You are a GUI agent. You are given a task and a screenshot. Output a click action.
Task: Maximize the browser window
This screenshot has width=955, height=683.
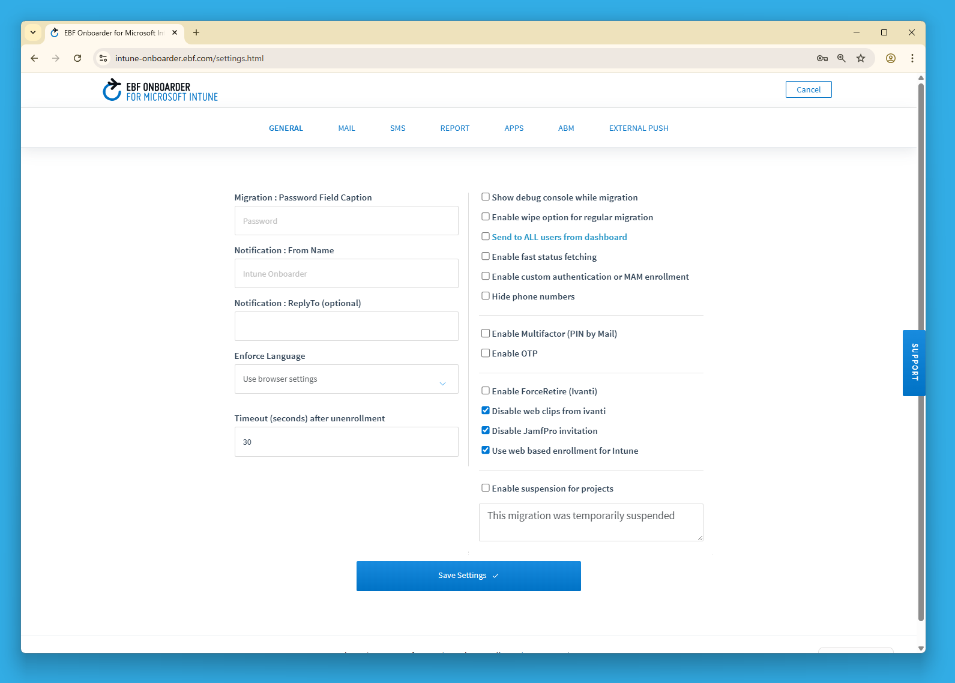tap(884, 32)
